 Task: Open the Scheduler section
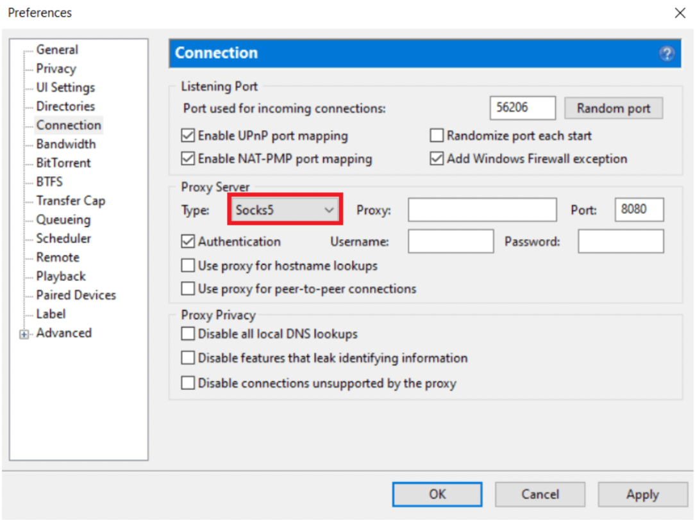click(x=63, y=238)
